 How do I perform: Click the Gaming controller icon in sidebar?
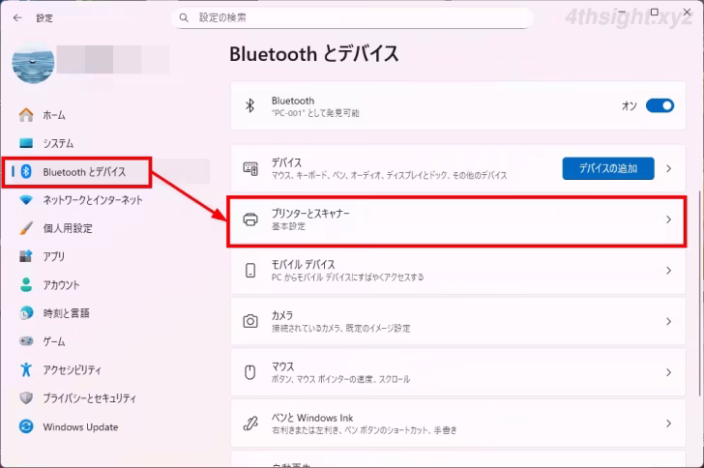point(26,341)
